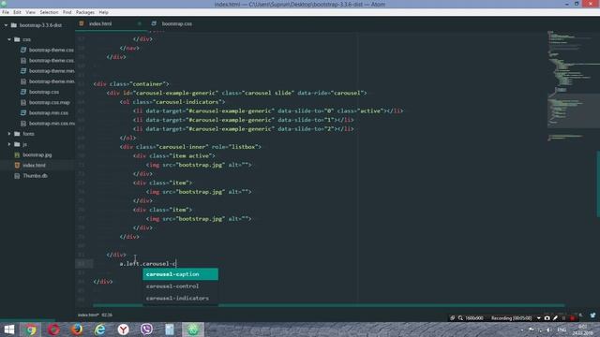Open bootstrap.css in the tree view
600x337 pixels.
tap(44, 92)
